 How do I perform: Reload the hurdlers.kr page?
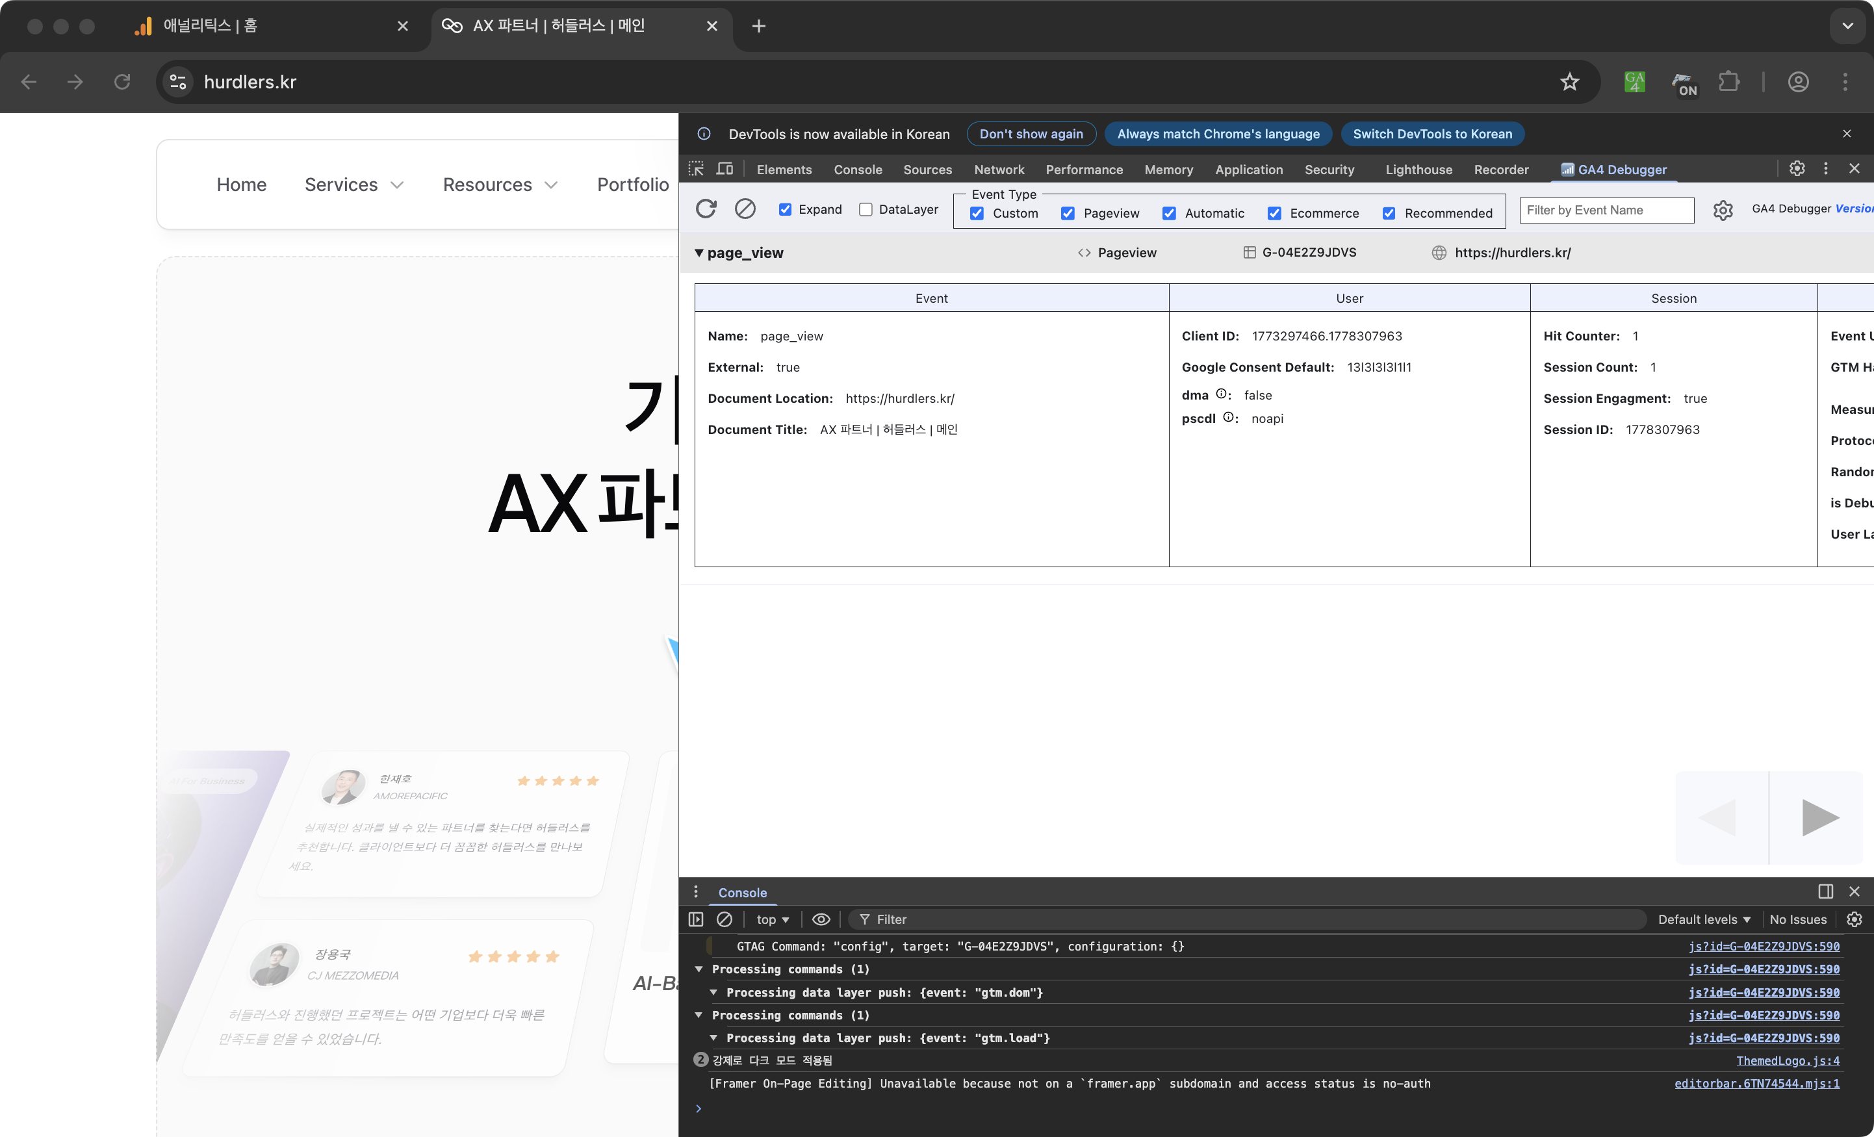pyautogui.click(x=122, y=81)
